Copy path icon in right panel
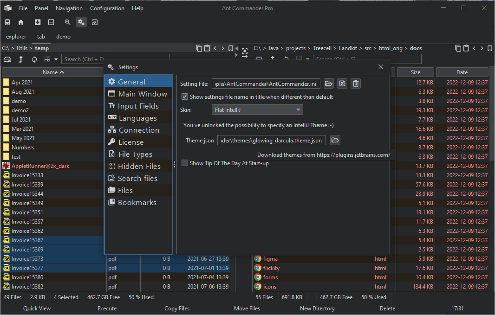Image resolution: width=495 pixels, height=315 pixels. click(x=458, y=48)
